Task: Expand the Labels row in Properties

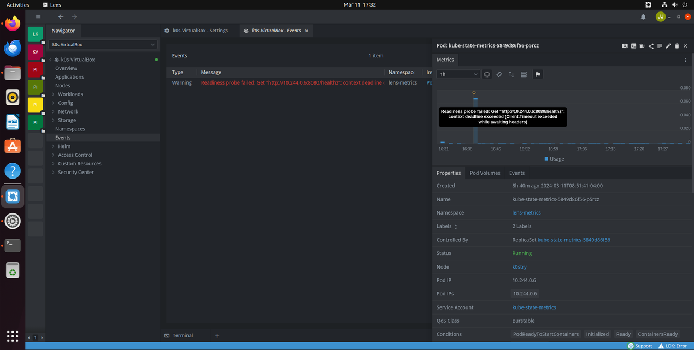Action: [x=456, y=227]
